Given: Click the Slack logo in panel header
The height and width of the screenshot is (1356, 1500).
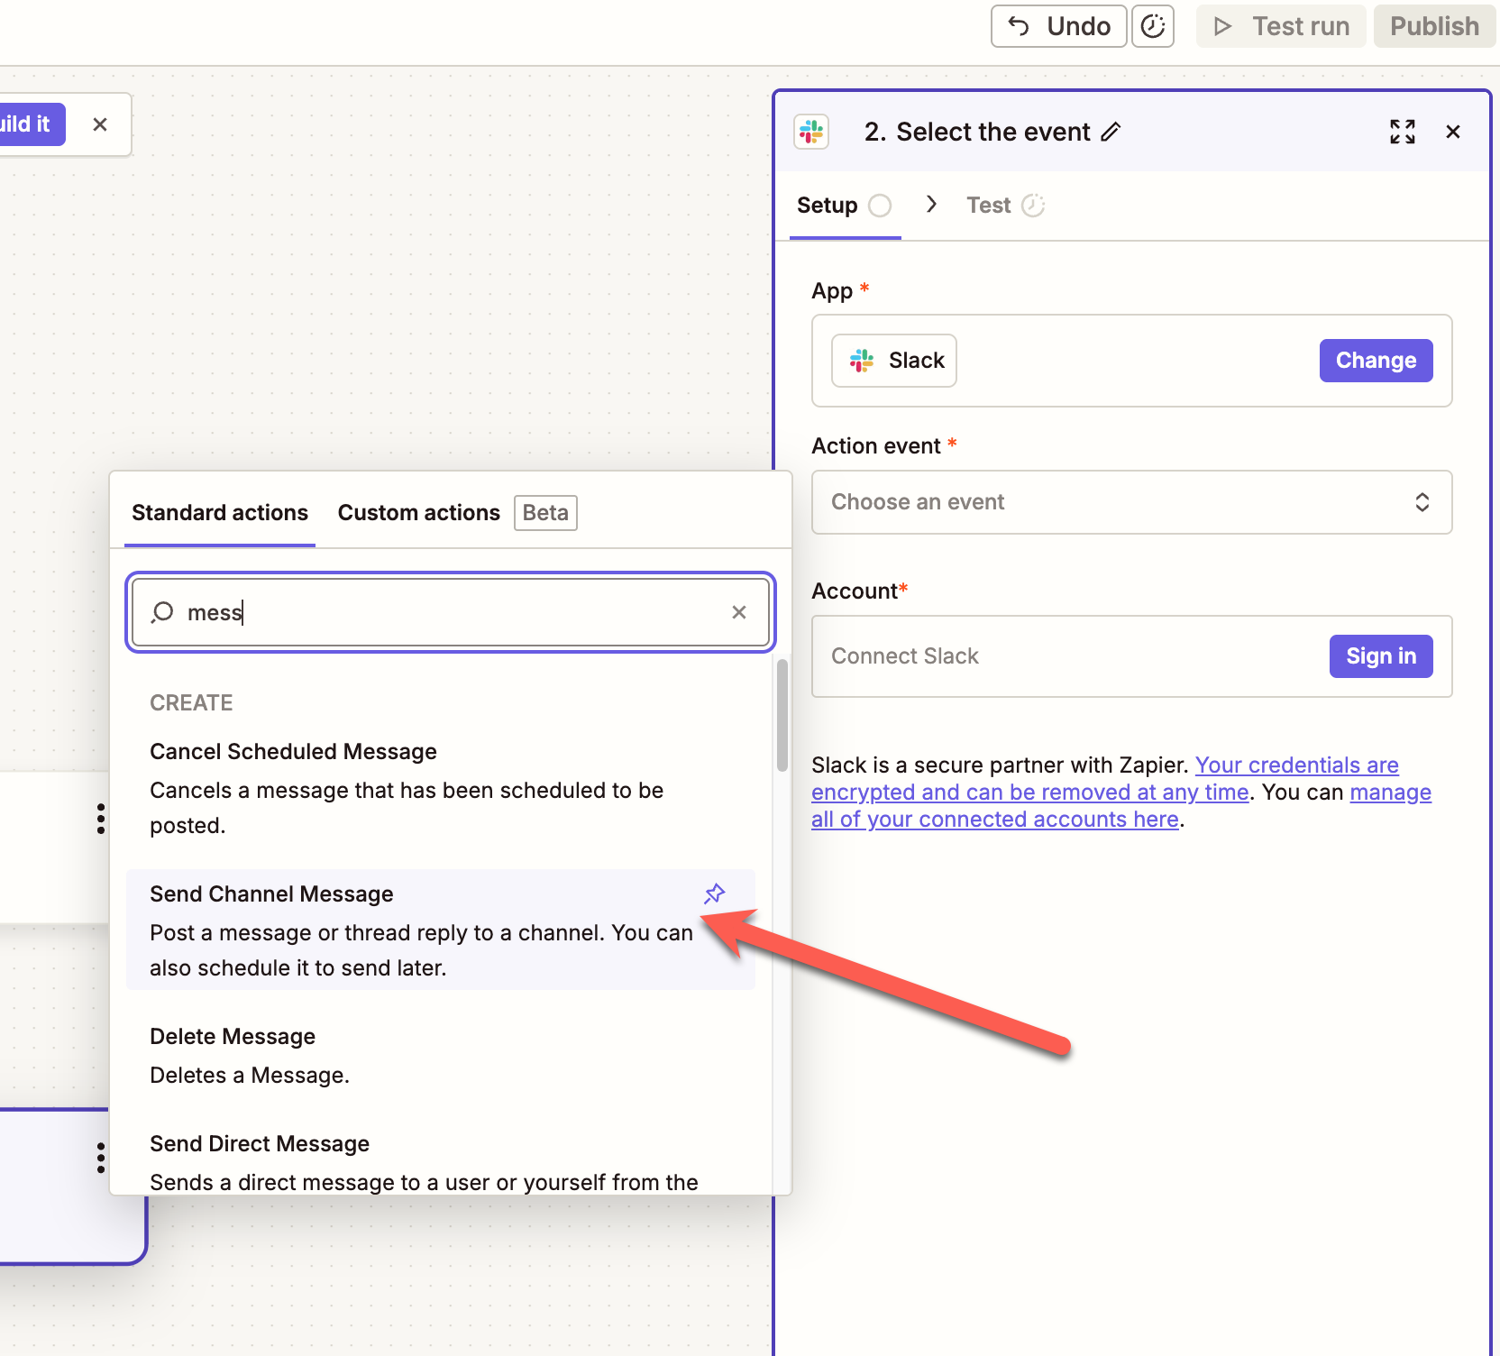Looking at the screenshot, I should (811, 132).
